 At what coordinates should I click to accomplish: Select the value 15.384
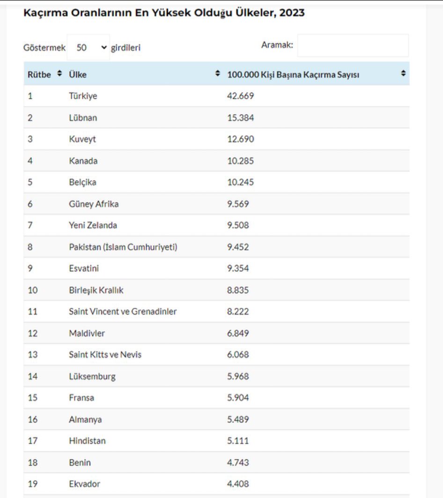240,118
